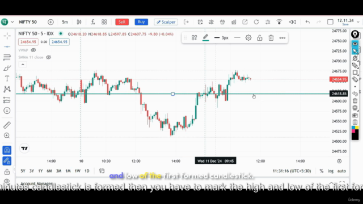Open the basket orders icon
The height and width of the screenshot is (204, 363).
[x=222, y=22]
